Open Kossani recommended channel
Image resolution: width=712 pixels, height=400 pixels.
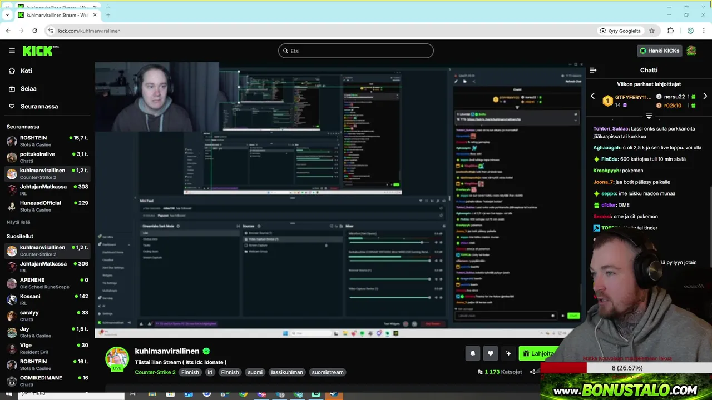coord(47,299)
